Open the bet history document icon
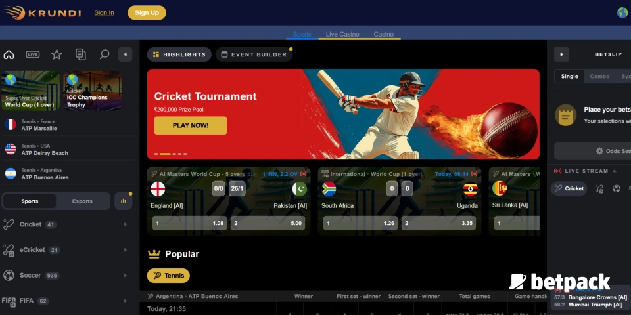 point(80,54)
